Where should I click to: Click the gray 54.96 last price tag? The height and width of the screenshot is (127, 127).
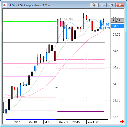[118, 21]
